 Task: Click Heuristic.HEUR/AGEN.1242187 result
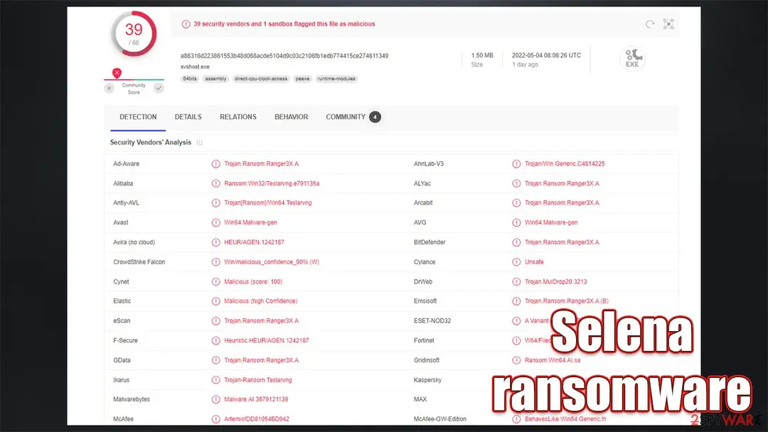(267, 340)
